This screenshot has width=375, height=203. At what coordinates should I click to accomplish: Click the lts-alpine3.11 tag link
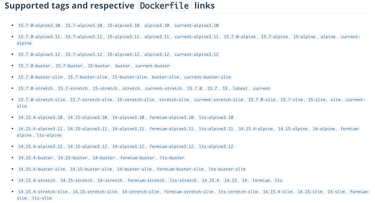click(216, 129)
